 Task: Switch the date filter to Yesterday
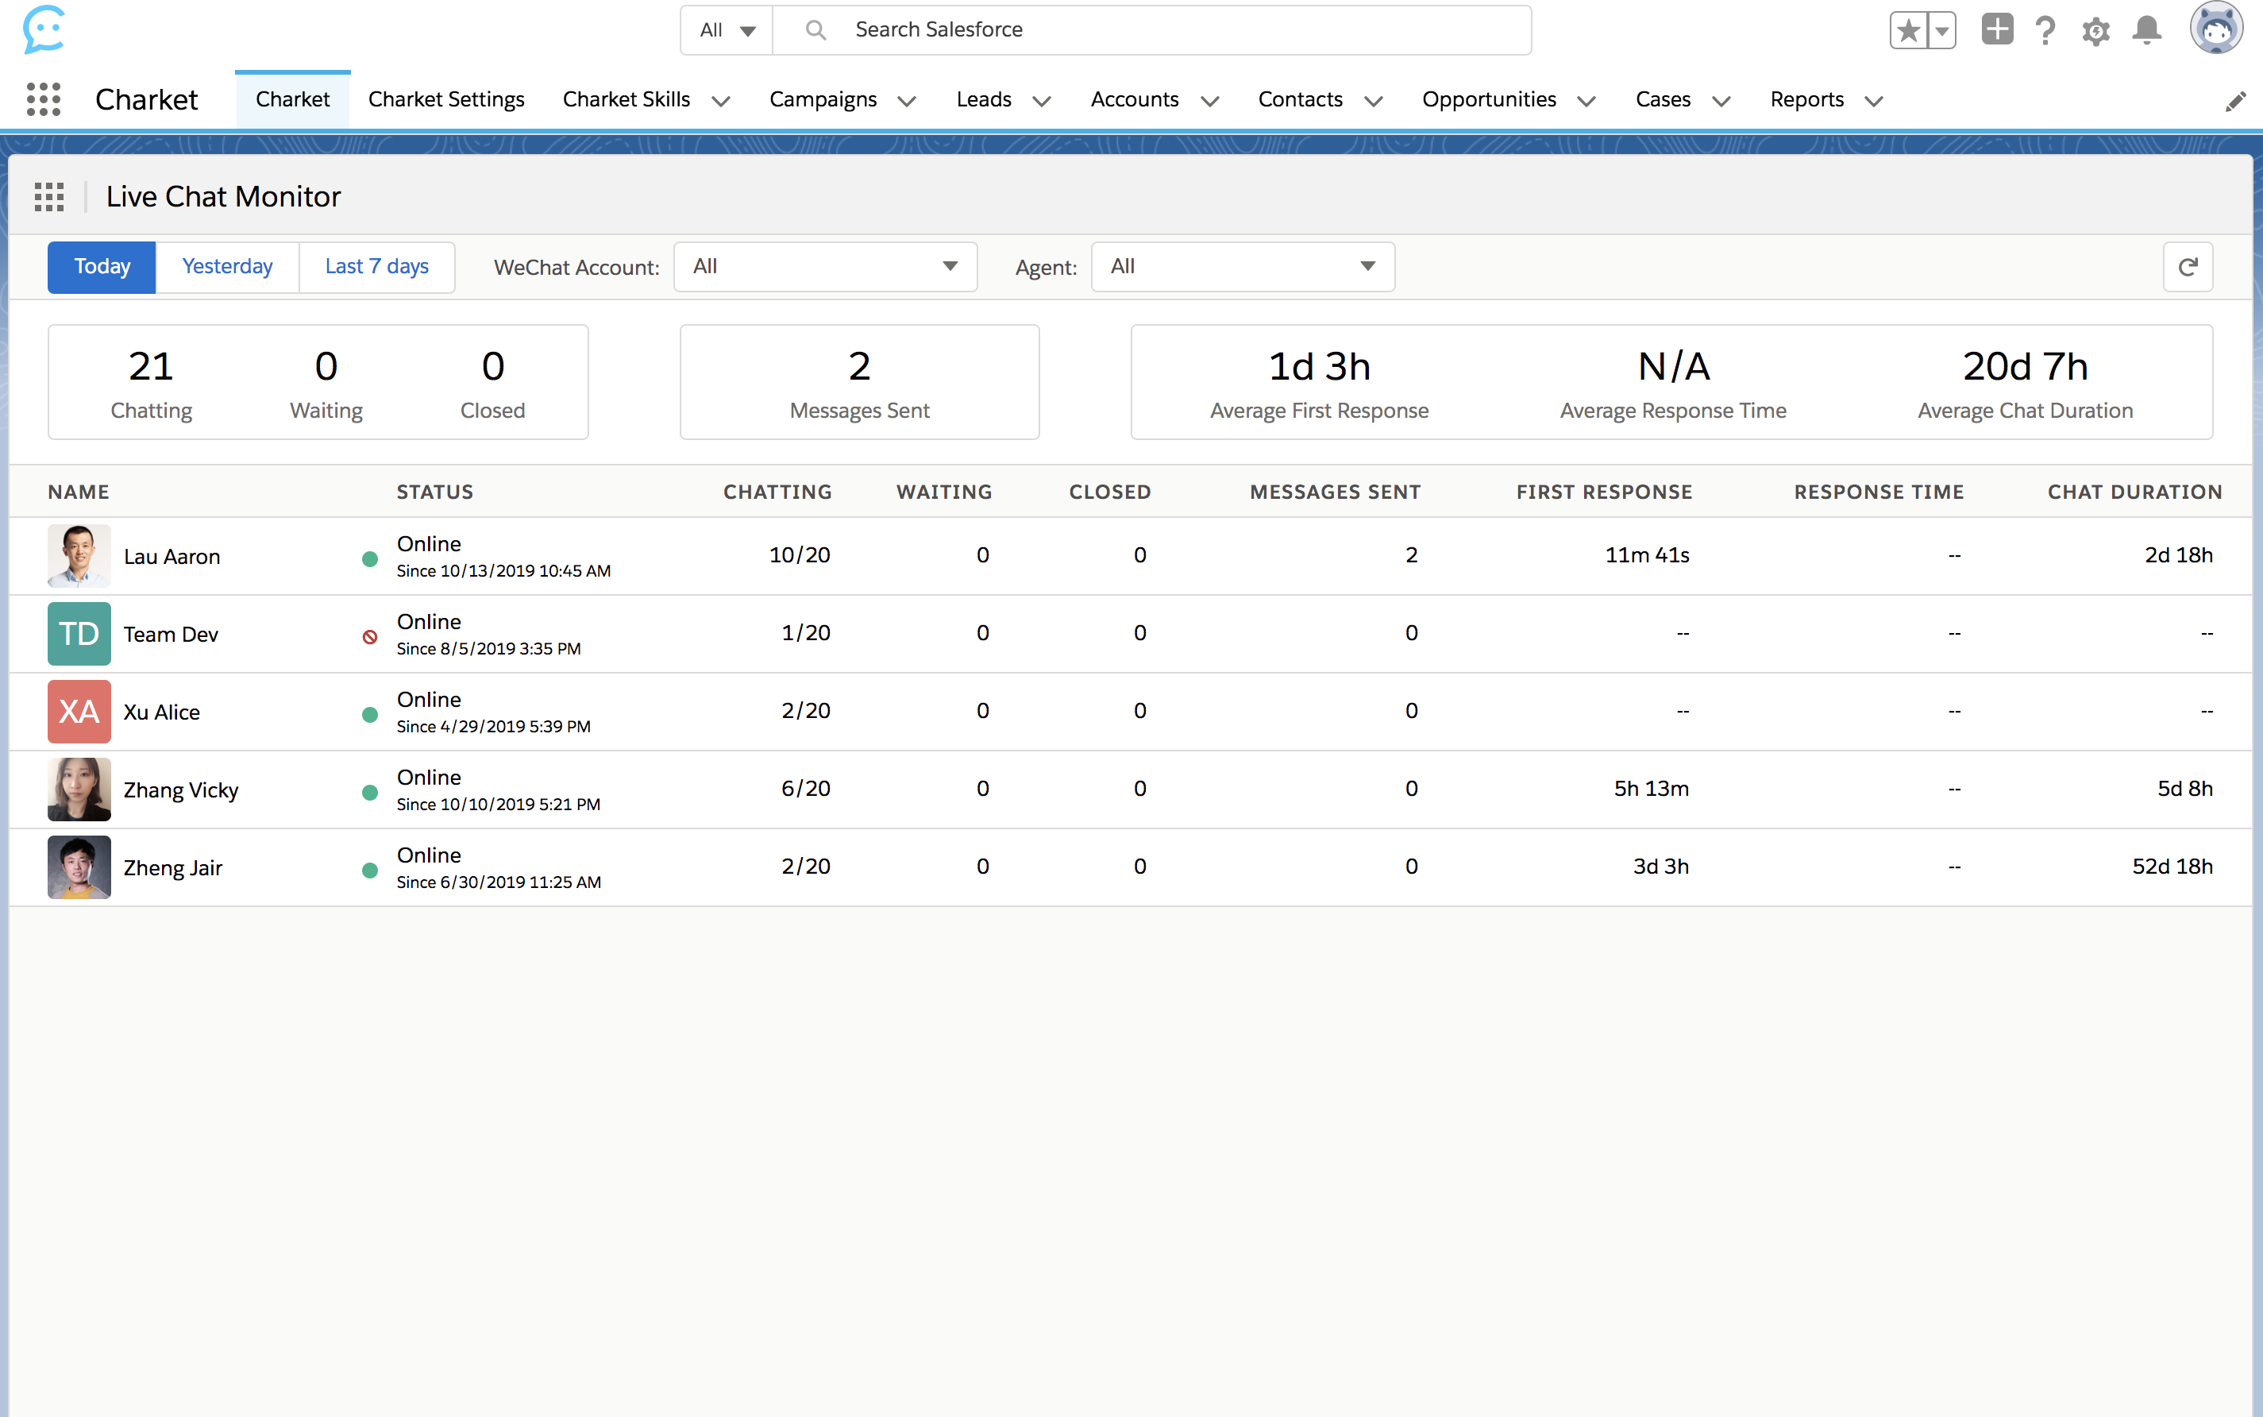tap(226, 267)
